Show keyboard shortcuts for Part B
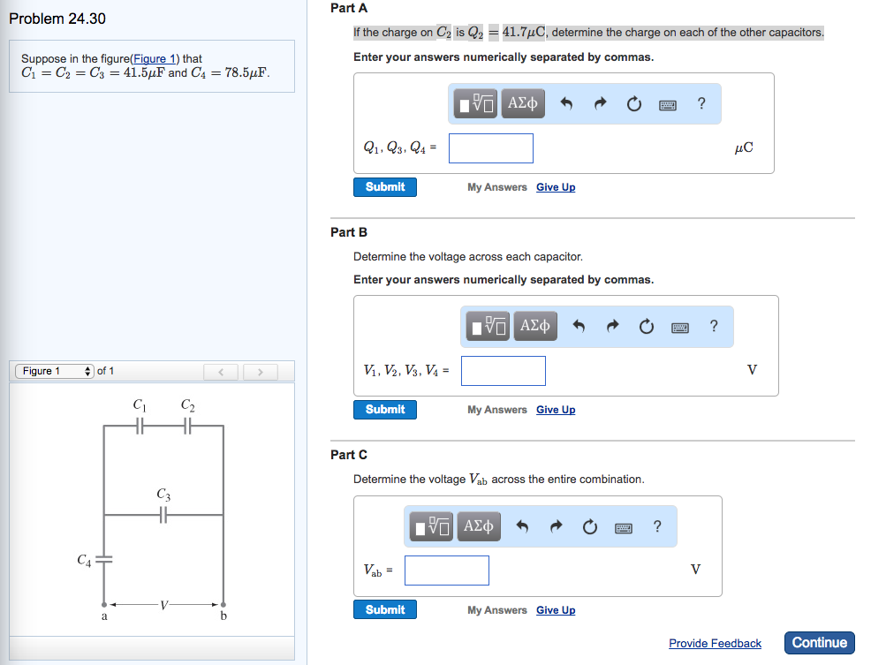Image resolution: width=871 pixels, height=665 pixels. click(x=680, y=328)
